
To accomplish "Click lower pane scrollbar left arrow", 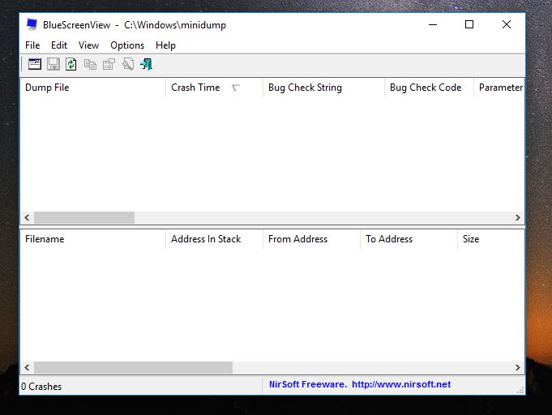I will point(27,367).
